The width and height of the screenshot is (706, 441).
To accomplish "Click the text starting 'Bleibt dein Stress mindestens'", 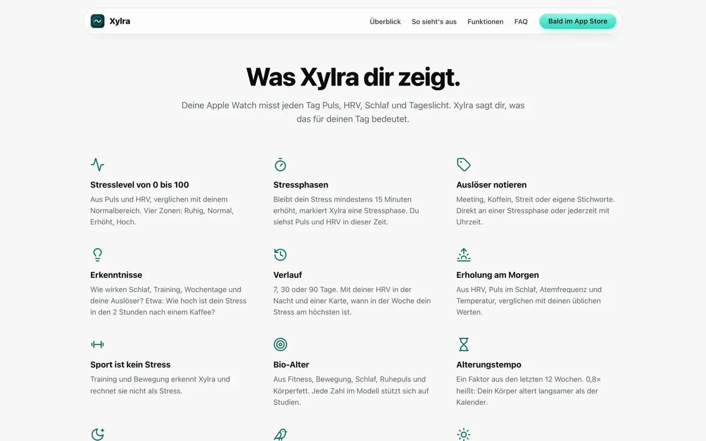I will tap(346, 211).
